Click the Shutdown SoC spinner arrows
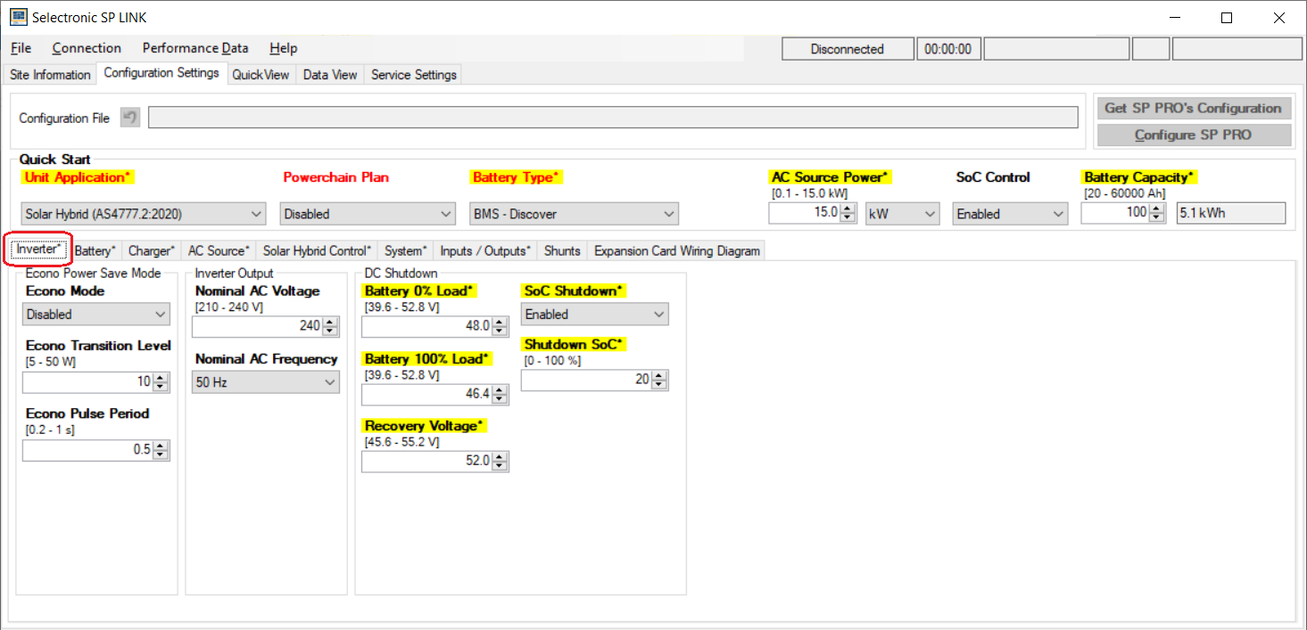This screenshot has height=630, width=1307. (x=659, y=380)
